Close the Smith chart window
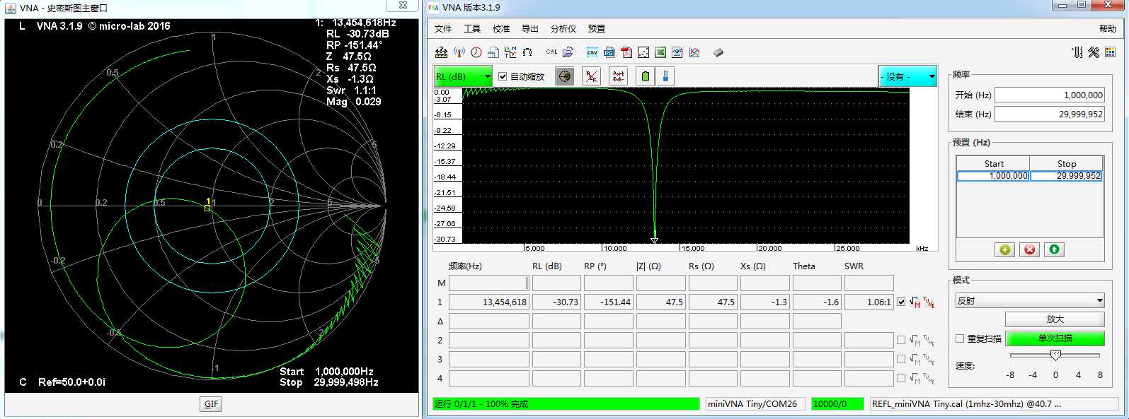The image size is (1129, 419). coord(403,5)
